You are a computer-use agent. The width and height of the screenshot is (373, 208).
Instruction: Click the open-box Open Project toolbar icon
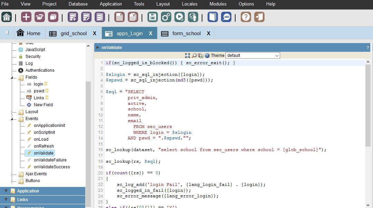point(40,17)
